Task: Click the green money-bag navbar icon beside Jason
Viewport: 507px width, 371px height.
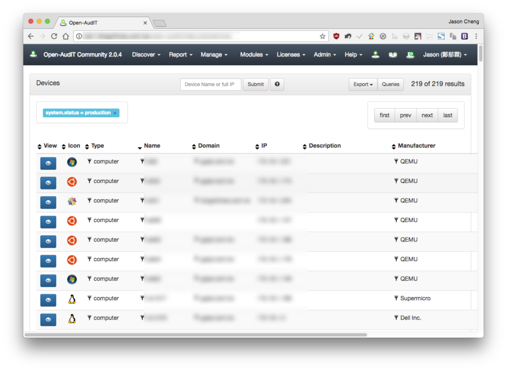Action: pyautogui.click(x=410, y=54)
